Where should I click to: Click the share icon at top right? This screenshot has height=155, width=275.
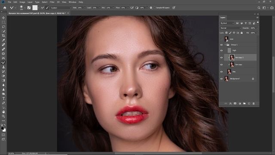click(x=272, y=8)
